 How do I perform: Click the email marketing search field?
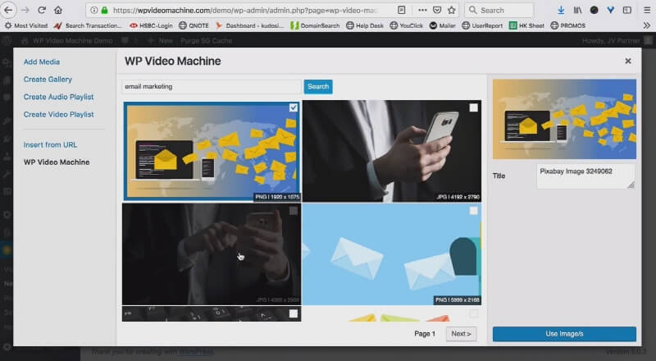[212, 87]
